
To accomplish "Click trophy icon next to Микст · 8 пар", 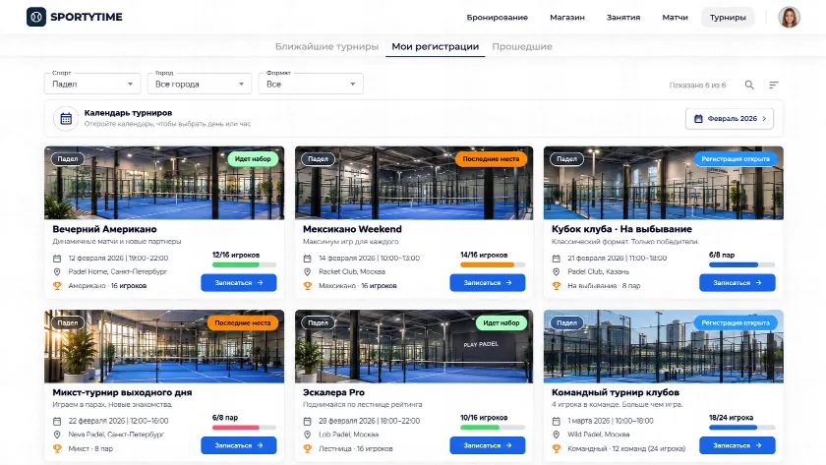I will [x=57, y=448].
